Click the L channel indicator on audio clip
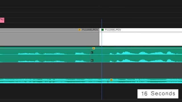Image resolution: width=182 pixels, height=102 pixels. [92, 53]
